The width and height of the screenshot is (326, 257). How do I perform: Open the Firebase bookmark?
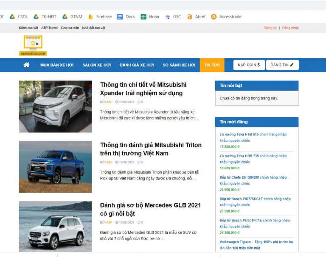coord(100,17)
